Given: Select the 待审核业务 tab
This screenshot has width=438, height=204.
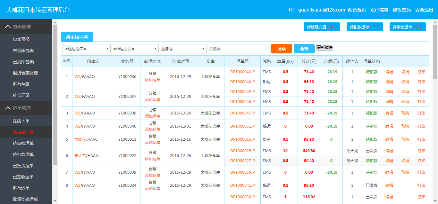Looking at the screenshot, I should click(77, 37).
